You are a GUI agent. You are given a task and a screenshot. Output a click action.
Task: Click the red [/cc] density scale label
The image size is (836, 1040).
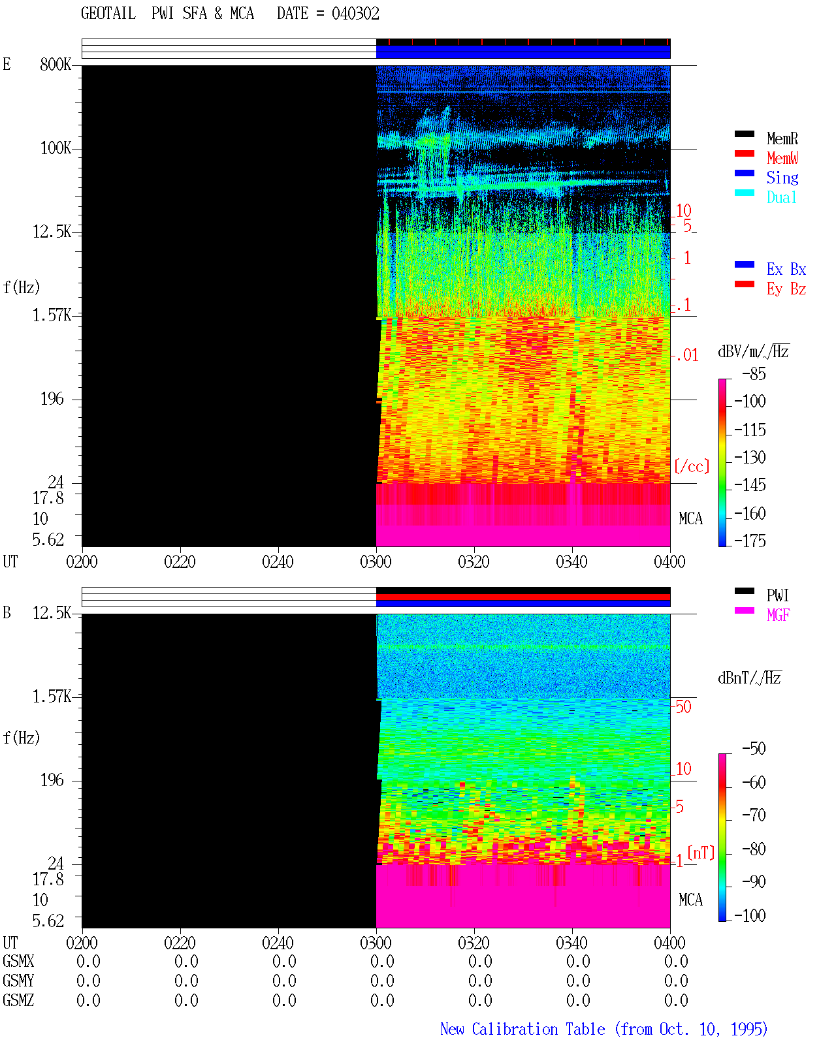click(x=692, y=466)
